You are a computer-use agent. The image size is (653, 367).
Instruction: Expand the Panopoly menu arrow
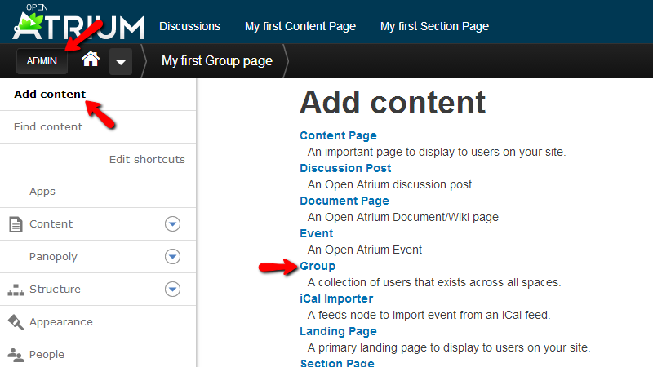coord(172,256)
